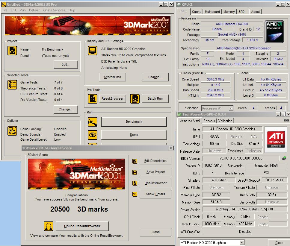Viewport: 290px width, 246px height.
Task: Click the Benchmark run icon
Action: 93,122
